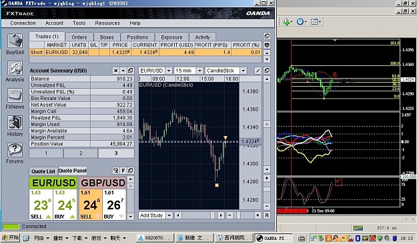Select account summary page 2 button
The height and width of the screenshot is (244, 417).
click(81, 153)
